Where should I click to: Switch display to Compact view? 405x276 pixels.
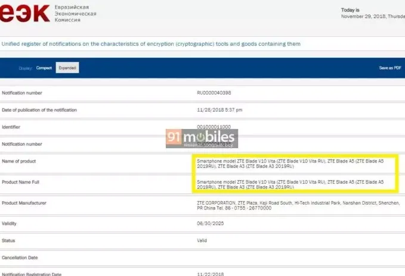44,68
